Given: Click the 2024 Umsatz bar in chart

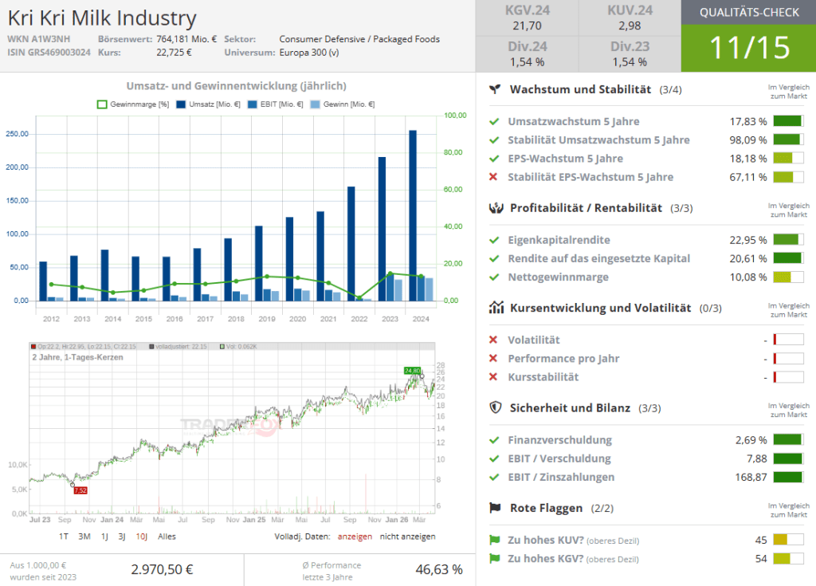Looking at the screenshot, I should tap(412, 215).
